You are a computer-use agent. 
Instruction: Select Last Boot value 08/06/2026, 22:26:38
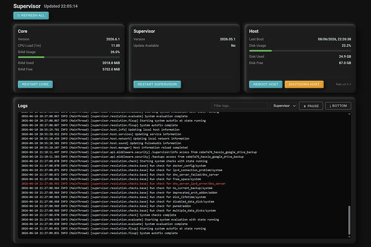coord(334,39)
